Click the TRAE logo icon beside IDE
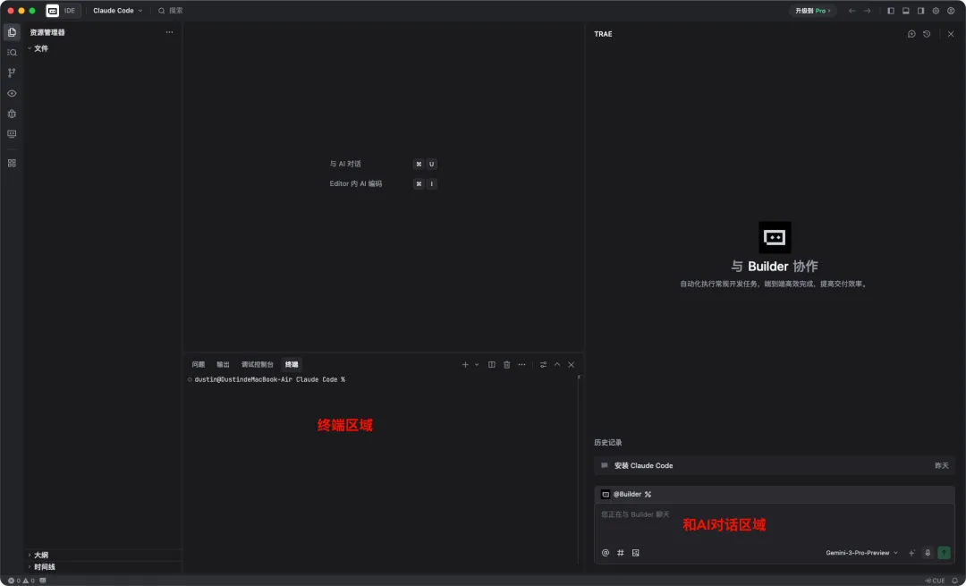The width and height of the screenshot is (966, 586). [53, 11]
